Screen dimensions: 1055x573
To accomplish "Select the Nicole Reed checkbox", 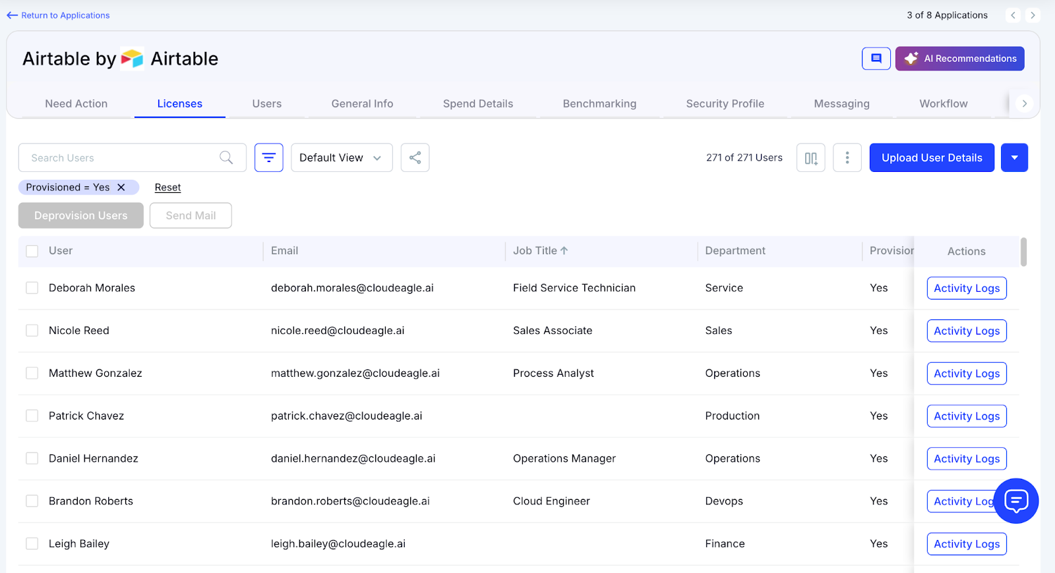I will [32, 331].
